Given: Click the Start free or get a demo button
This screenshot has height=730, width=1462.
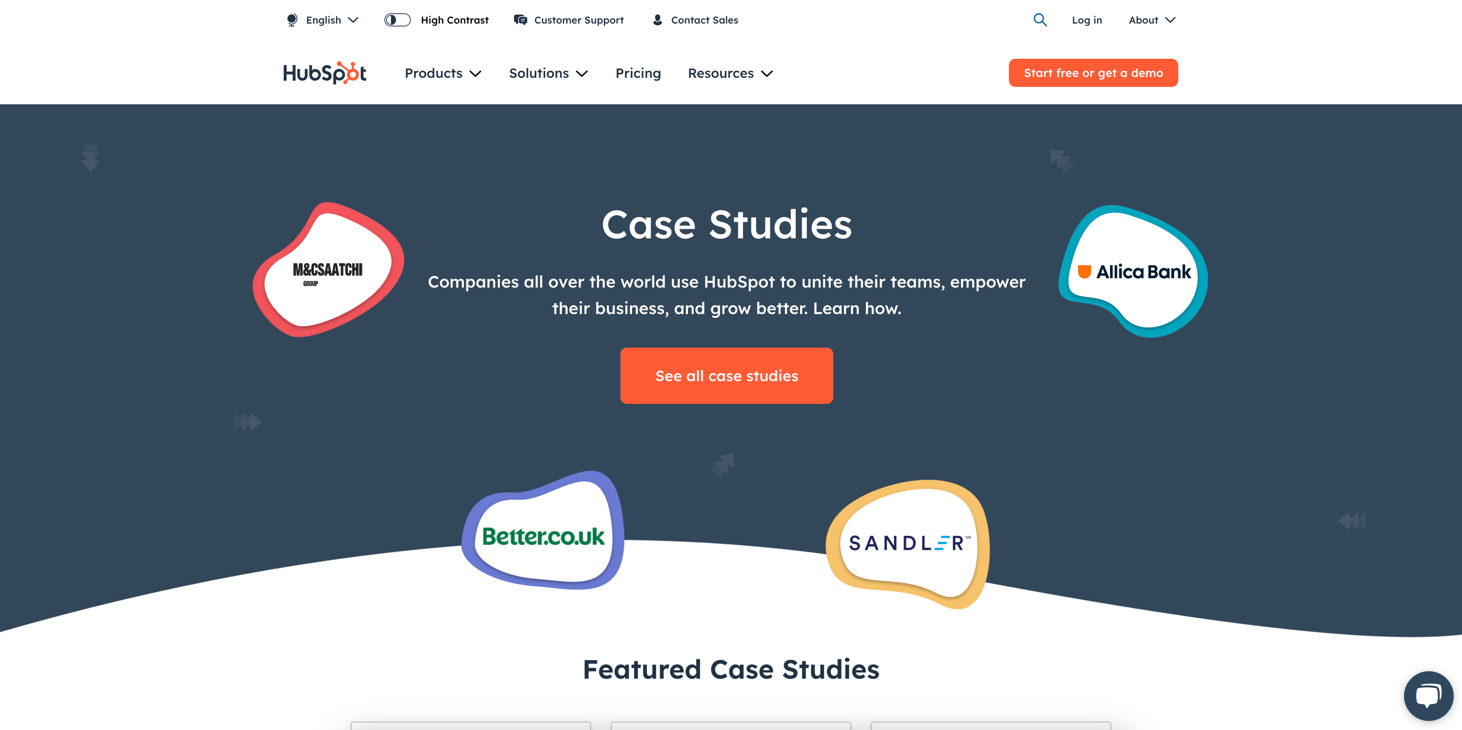Looking at the screenshot, I should (x=1094, y=73).
